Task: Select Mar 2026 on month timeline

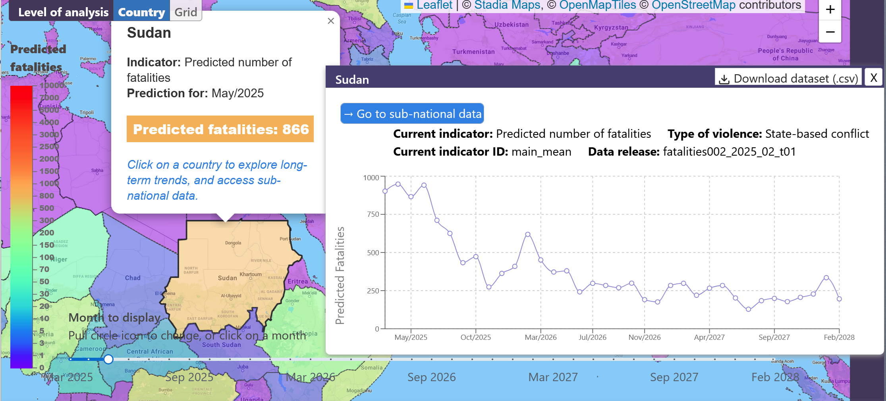Action: coord(311,377)
